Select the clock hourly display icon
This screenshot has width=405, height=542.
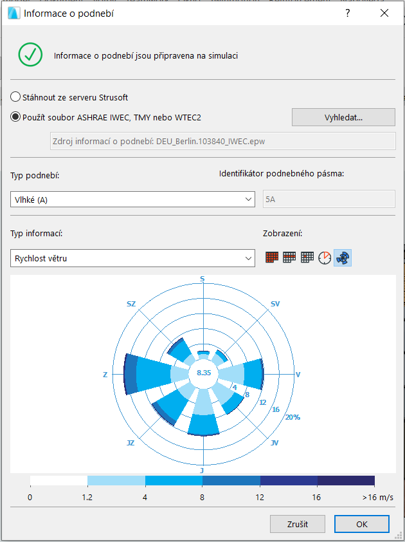coord(325,257)
